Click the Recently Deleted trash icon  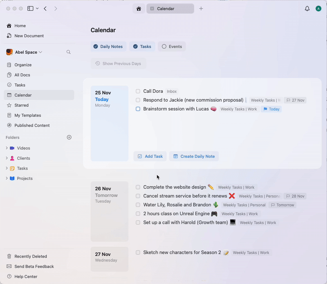[x=9, y=256]
